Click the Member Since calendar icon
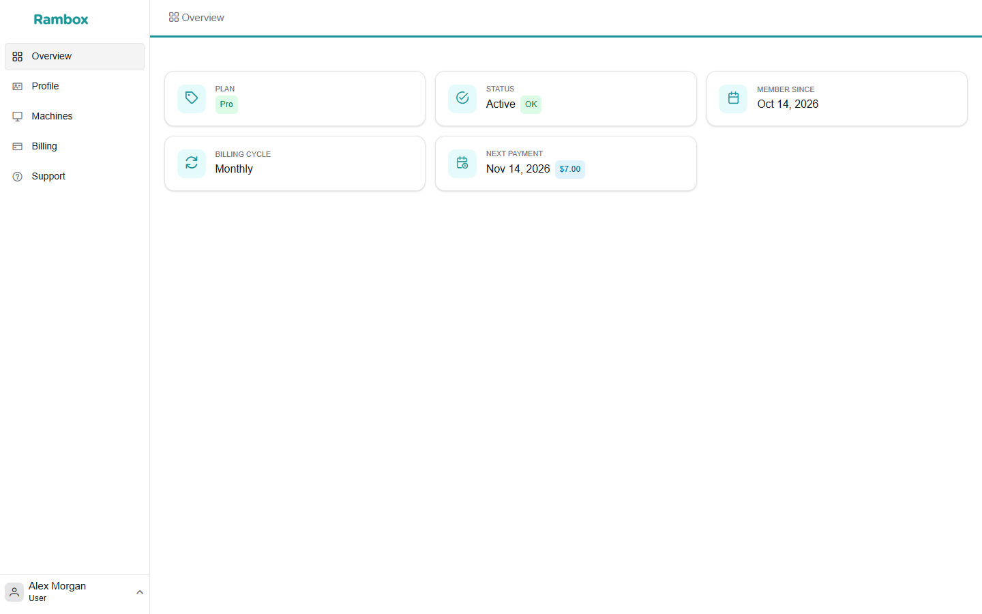This screenshot has width=982, height=614. 733,98
